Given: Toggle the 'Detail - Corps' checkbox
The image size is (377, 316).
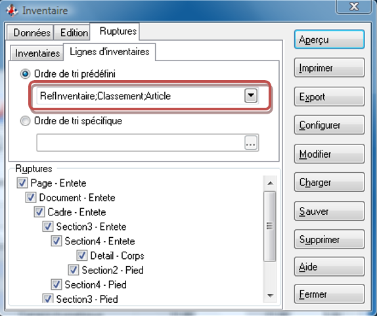Looking at the screenshot, I should 81,256.
